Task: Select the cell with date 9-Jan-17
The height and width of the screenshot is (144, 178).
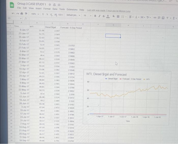Action: (x=22, y=30)
